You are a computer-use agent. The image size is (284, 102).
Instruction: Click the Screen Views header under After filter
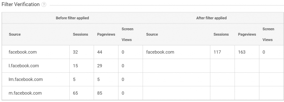click(x=268, y=34)
